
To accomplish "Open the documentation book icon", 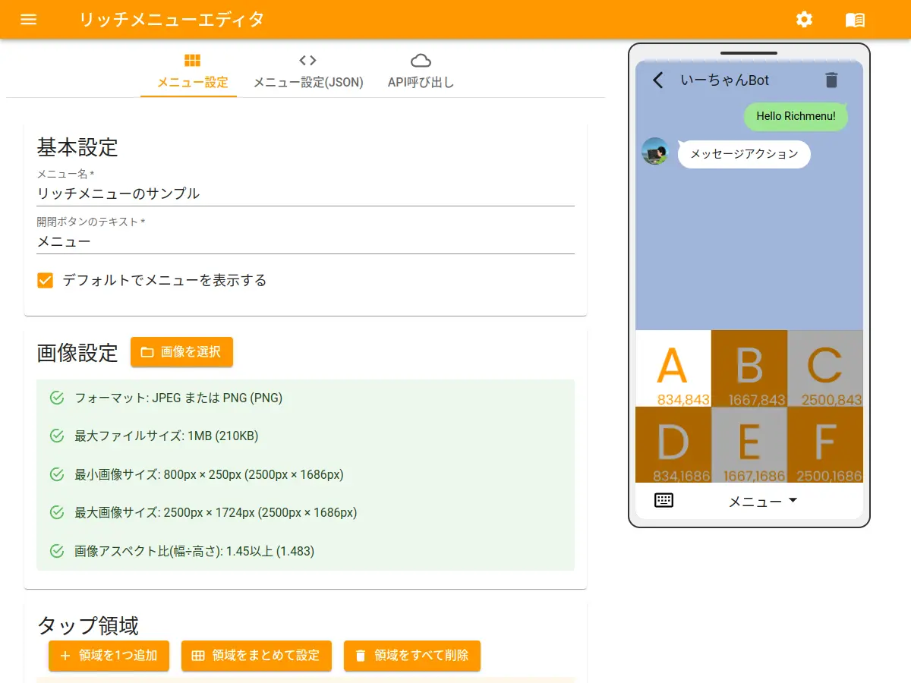I will [x=855, y=20].
